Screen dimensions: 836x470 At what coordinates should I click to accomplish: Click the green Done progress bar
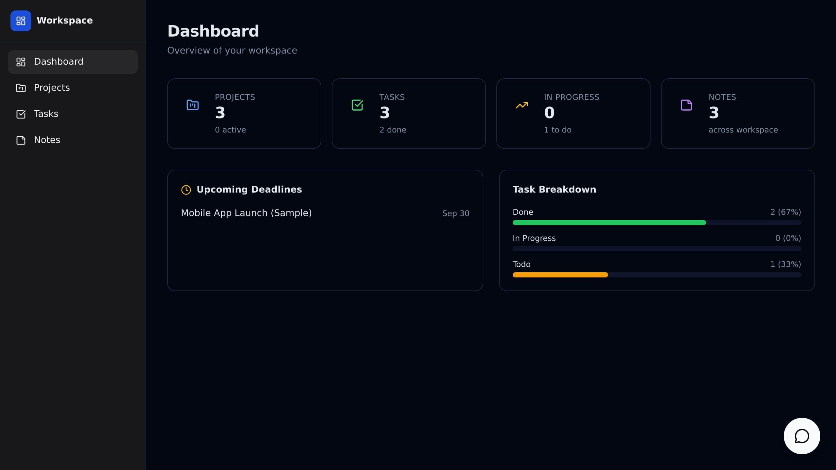(x=609, y=223)
